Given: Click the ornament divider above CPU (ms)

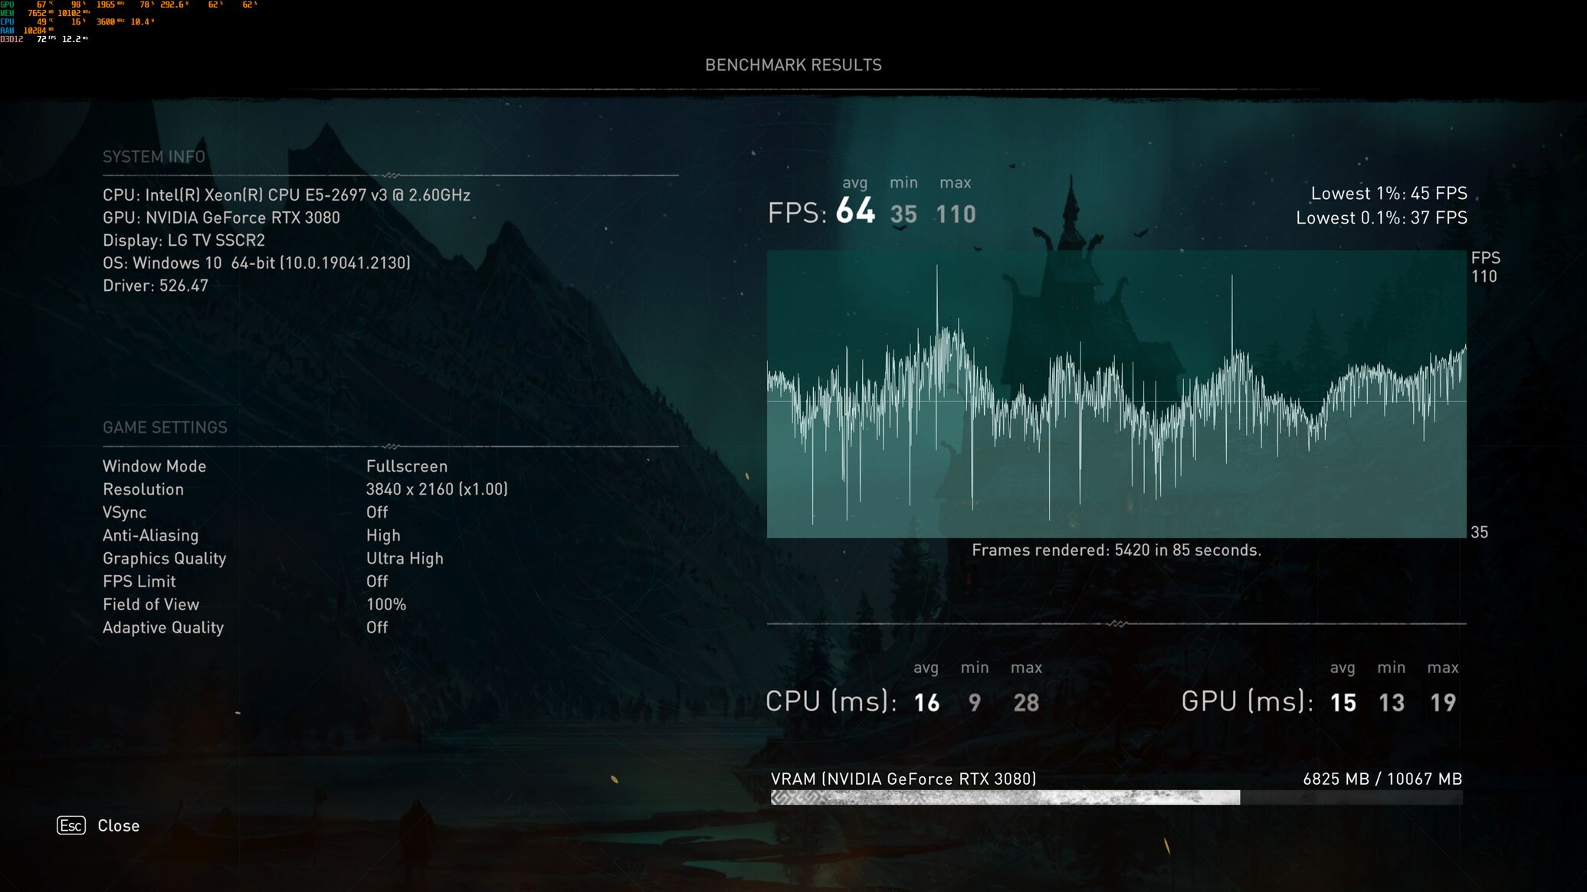Looking at the screenshot, I should pyautogui.click(x=1116, y=624).
